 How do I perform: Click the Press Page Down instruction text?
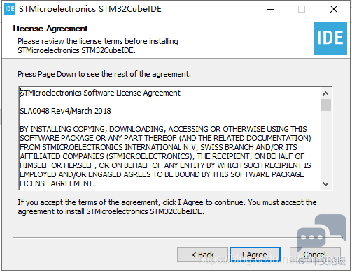(x=104, y=74)
